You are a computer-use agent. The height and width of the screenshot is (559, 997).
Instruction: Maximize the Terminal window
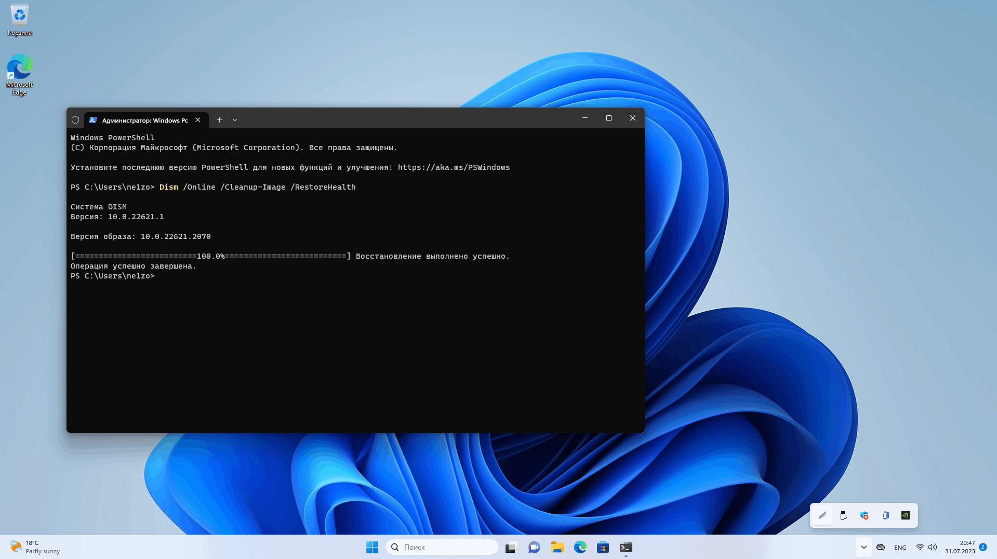609,118
